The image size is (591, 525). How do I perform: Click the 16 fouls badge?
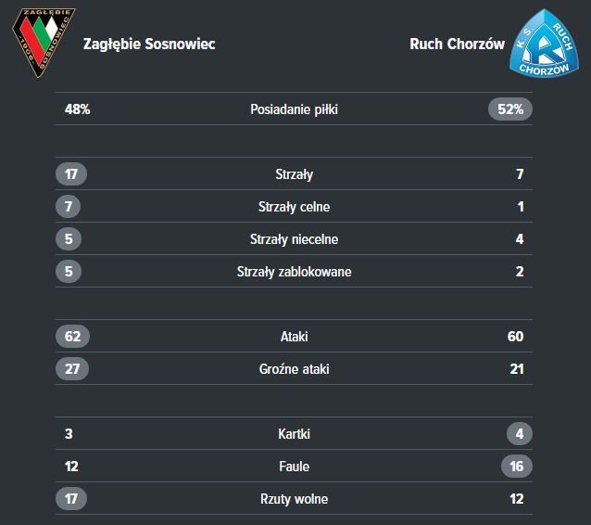click(x=515, y=467)
